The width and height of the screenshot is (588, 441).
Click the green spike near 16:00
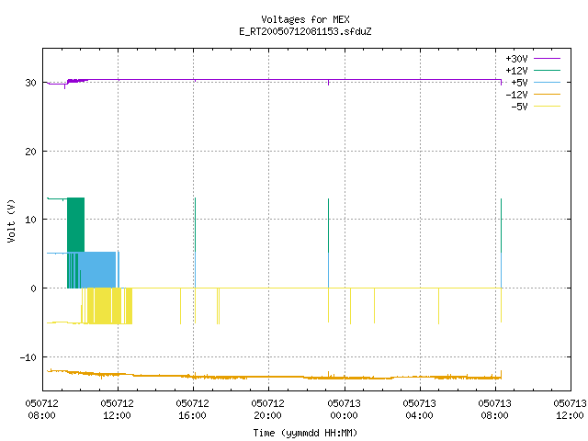[x=196, y=224]
